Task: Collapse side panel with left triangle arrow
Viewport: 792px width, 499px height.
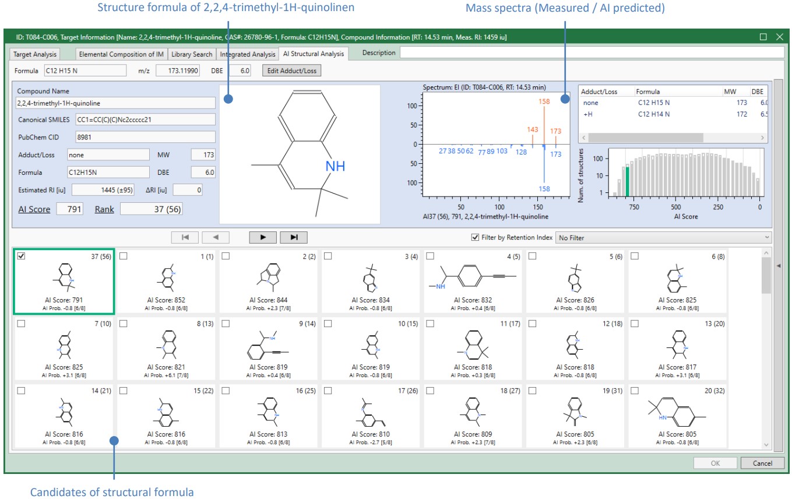Action: pos(778,266)
